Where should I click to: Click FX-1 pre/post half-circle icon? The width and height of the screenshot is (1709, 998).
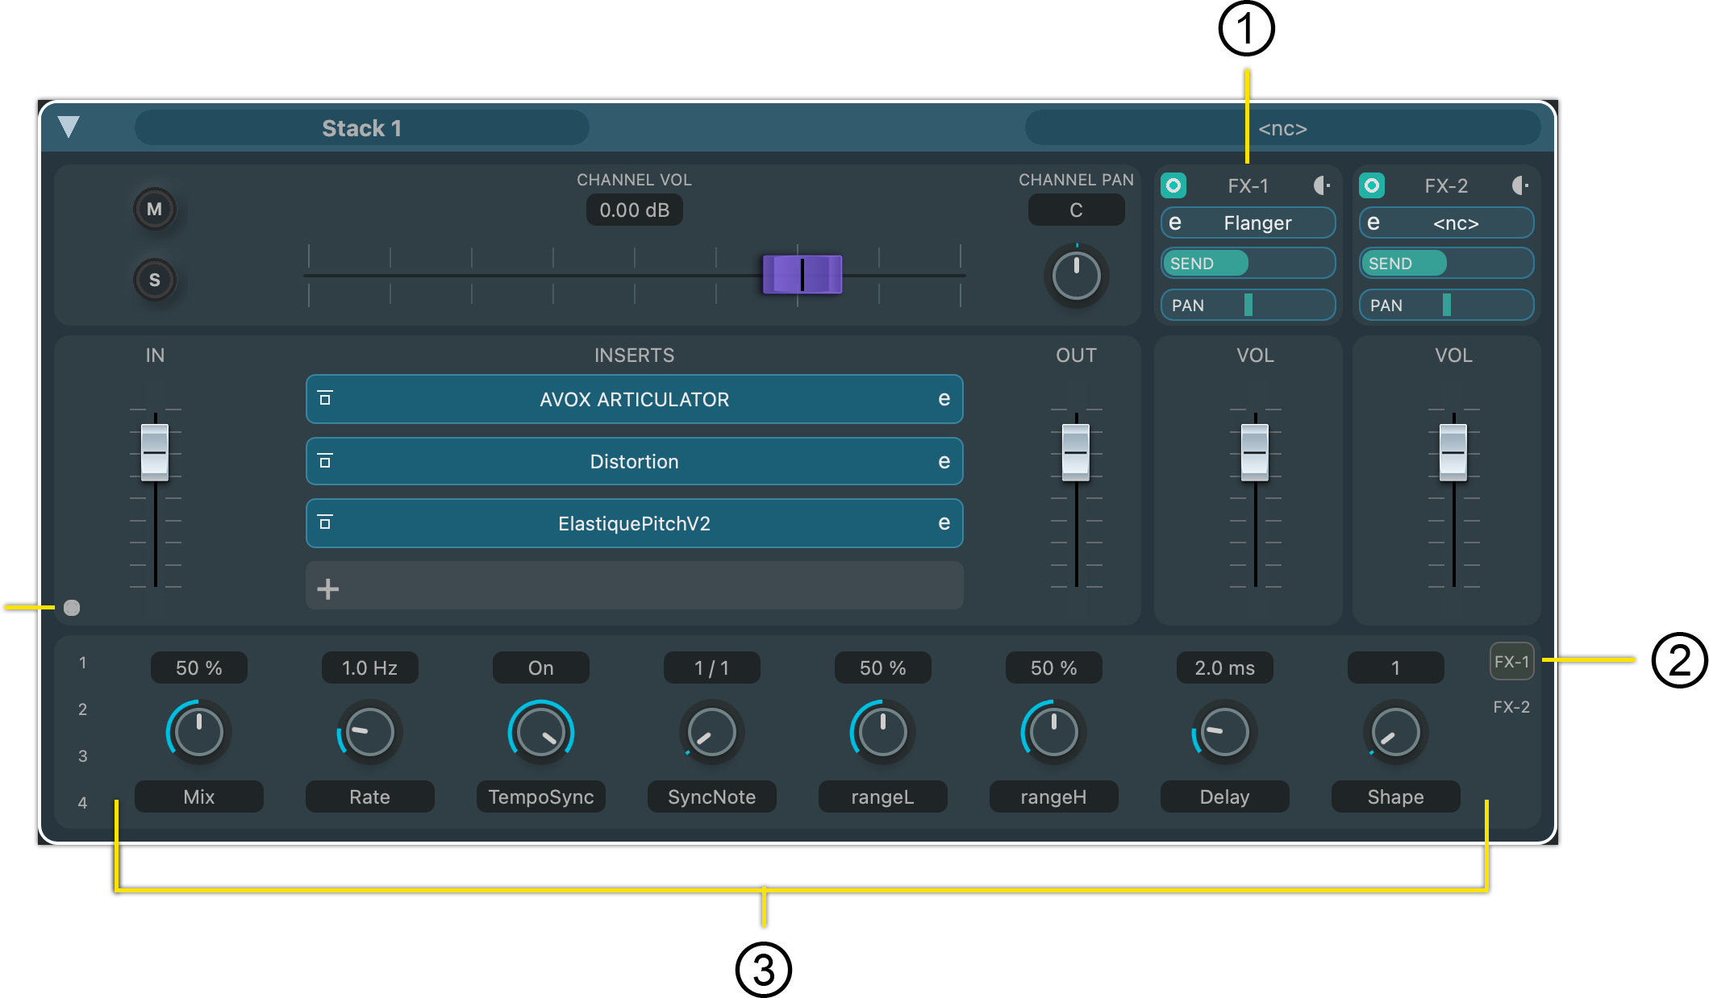[x=1321, y=186]
